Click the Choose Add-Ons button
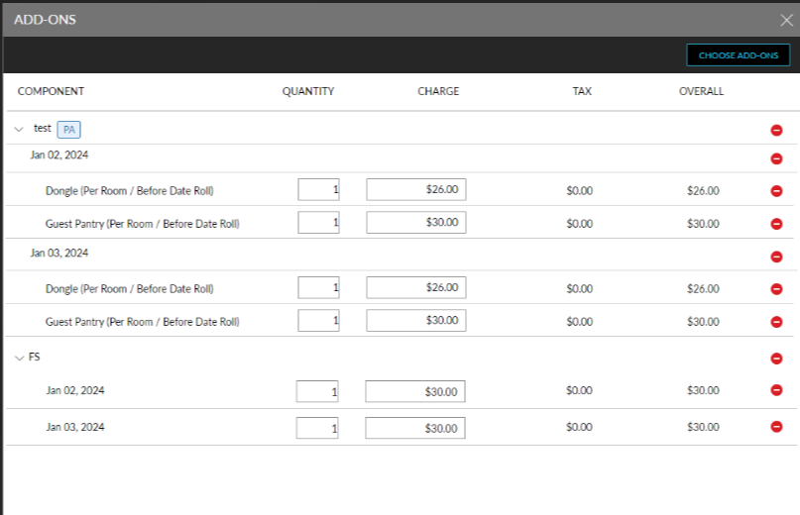 tap(738, 55)
